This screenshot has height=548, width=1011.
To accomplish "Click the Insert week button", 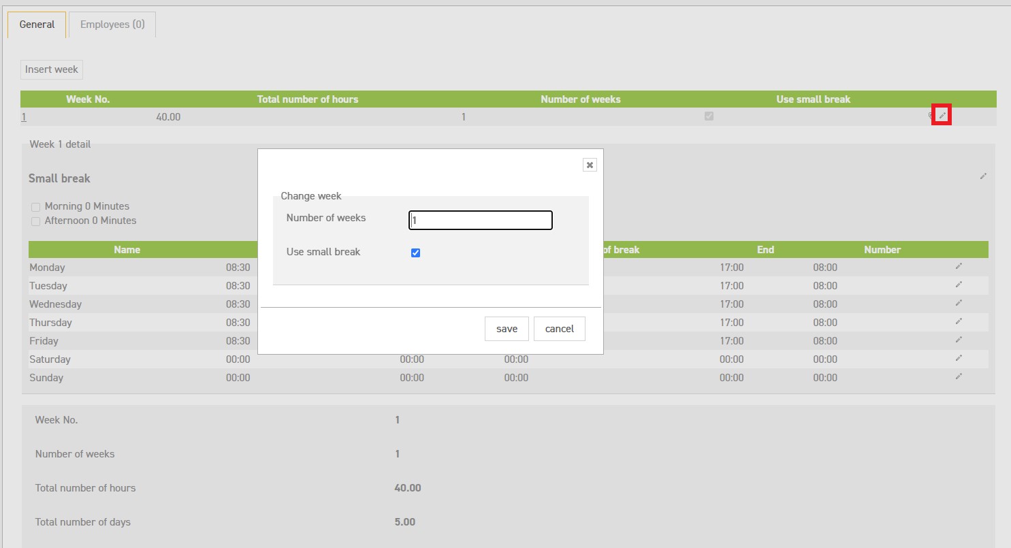I will 52,69.
